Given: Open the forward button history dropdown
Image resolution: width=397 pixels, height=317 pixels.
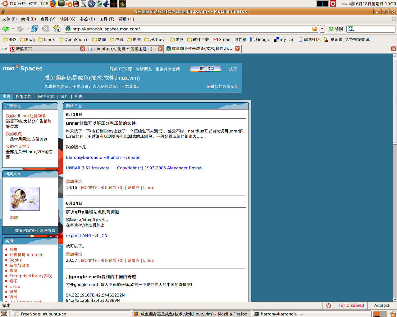Looking at the screenshot, I should click(x=27, y=29).
